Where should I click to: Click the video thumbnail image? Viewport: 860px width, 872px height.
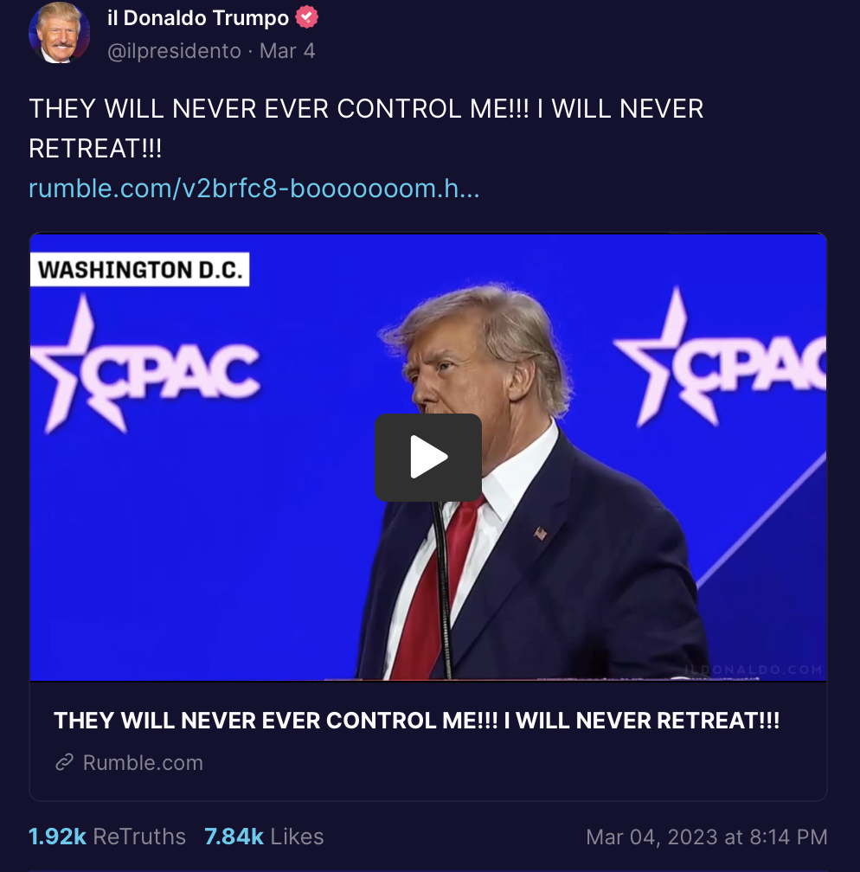point(427,457)
